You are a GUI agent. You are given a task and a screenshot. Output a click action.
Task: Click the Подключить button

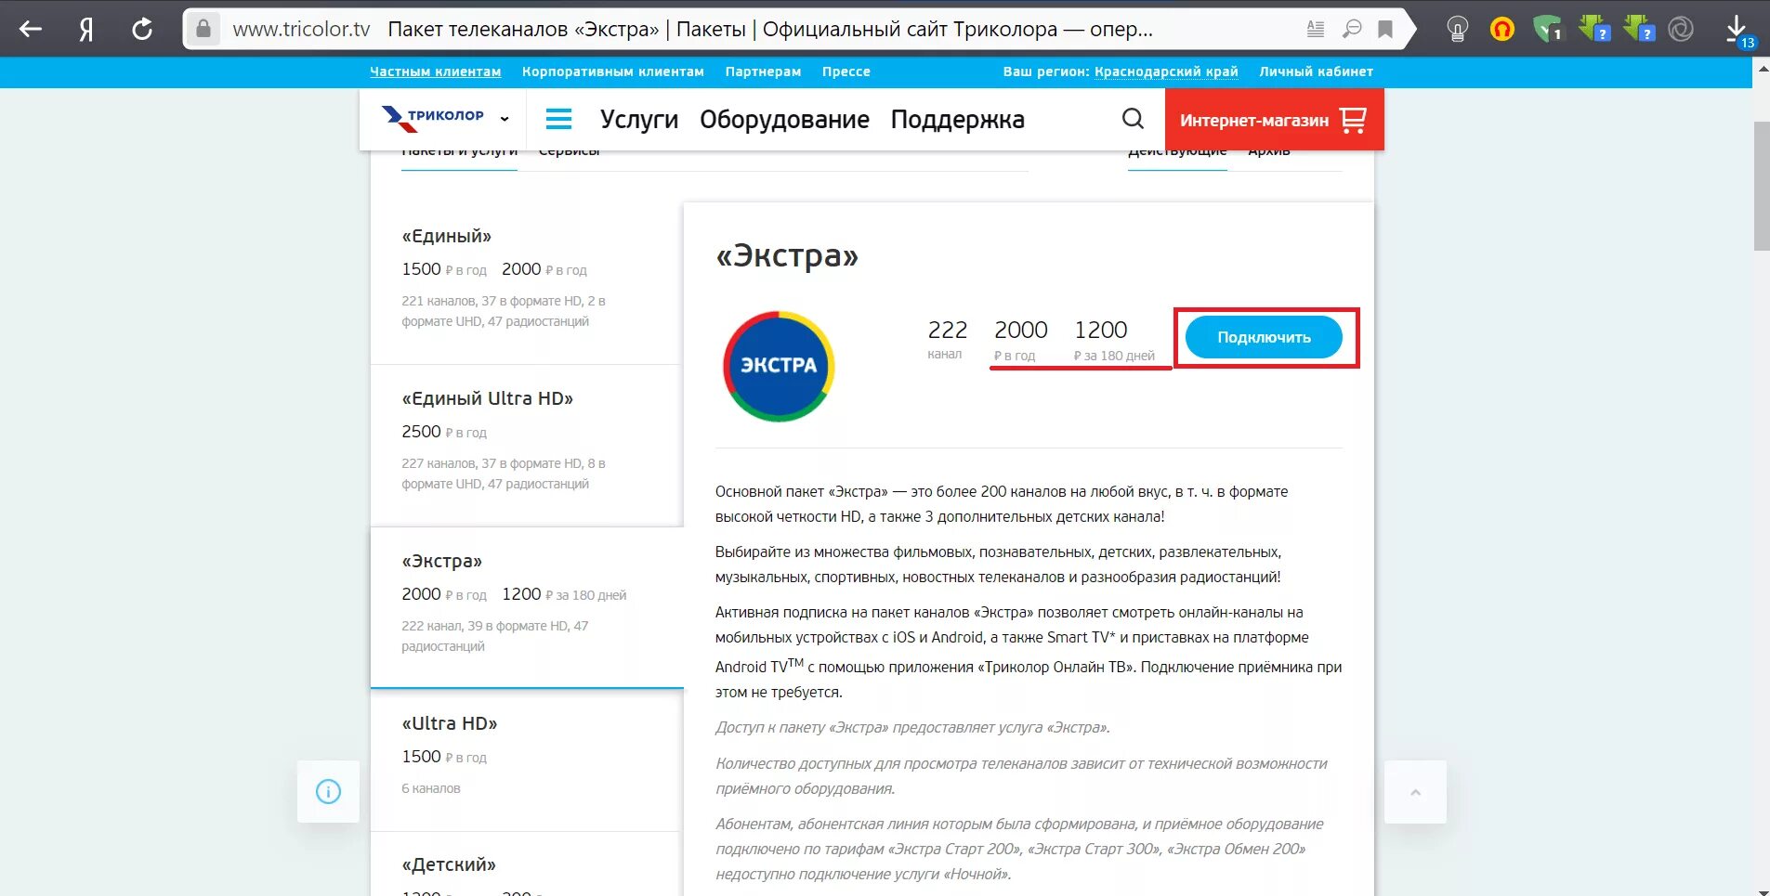pyautogui.click(x=1264, y=337)
